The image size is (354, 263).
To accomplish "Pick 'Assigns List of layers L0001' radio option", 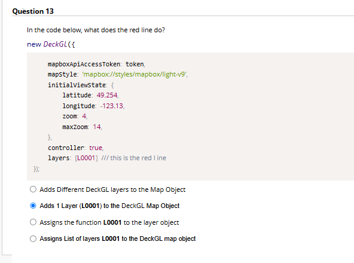I will click(33, 238).
